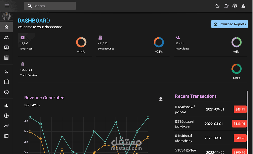Click the +43% progress ring

pos(236,69)
